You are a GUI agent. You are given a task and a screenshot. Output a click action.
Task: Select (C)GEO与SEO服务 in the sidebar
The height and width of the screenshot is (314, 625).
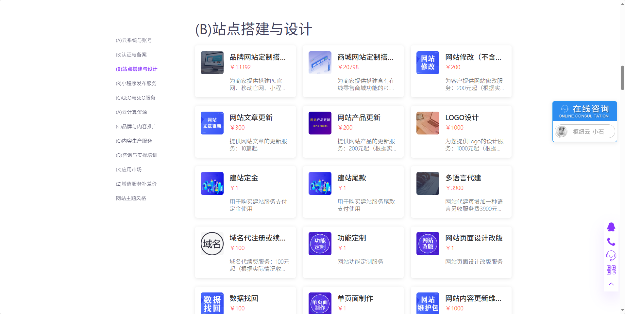coord(135,98)
